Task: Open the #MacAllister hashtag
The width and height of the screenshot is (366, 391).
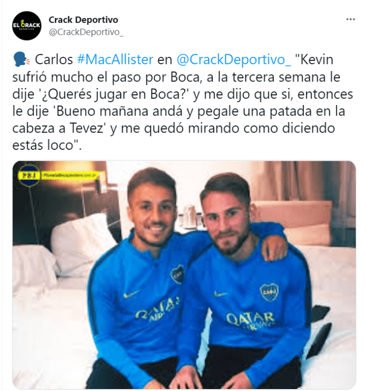Action: [115, 60]
